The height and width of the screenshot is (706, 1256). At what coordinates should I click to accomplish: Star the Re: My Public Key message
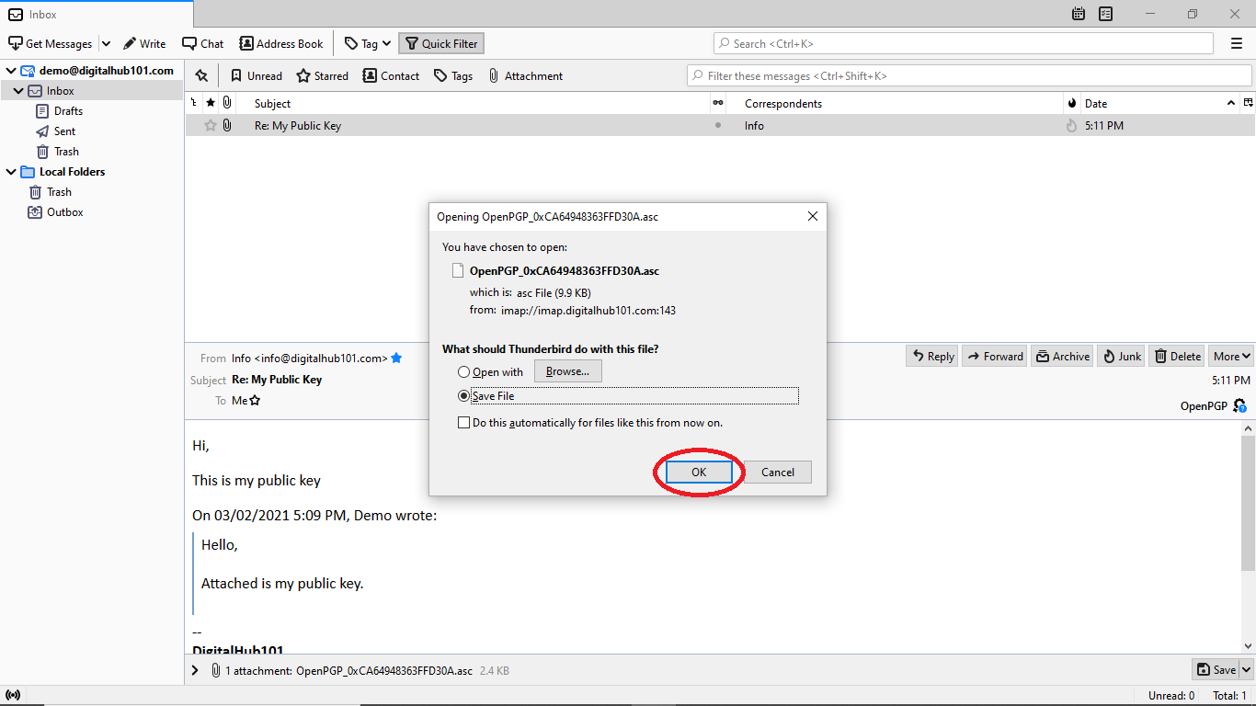211,126
